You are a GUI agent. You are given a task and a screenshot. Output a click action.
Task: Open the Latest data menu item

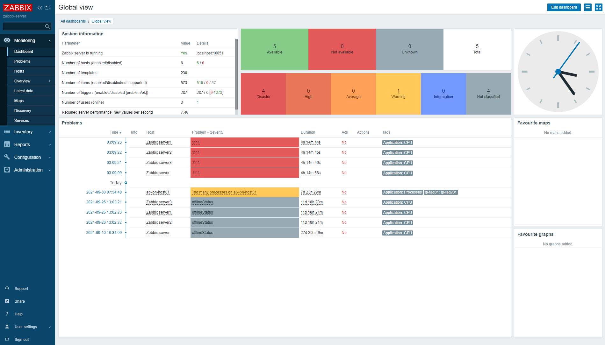[31, 91]
